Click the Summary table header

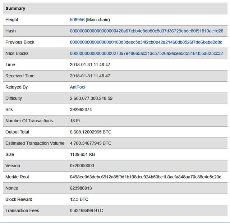tap(15, 8)
